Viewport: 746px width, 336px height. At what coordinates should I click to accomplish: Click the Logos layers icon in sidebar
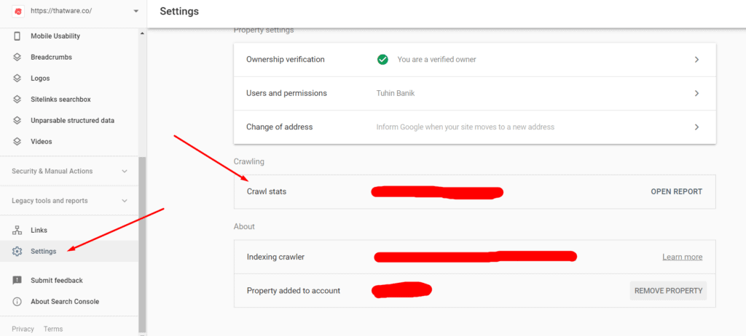[17, 79]
